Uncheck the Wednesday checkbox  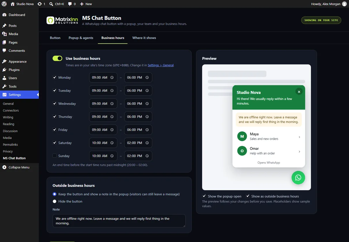(54, 103)
